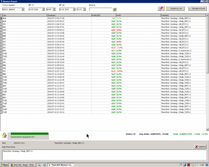Viewport: 209px width, 167px height.
Task: Click the До time field 13:23
Action: click(80, 9)
